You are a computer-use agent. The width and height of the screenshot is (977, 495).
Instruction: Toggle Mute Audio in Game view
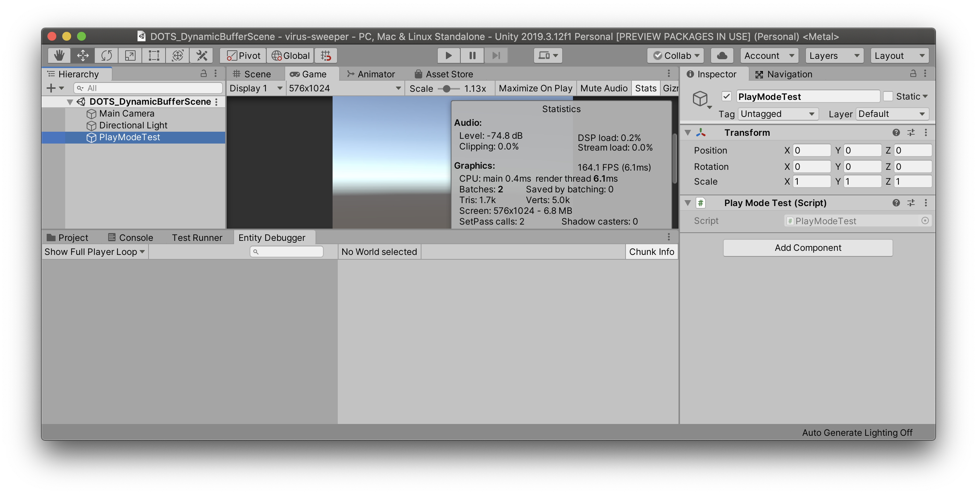(604, 88)
